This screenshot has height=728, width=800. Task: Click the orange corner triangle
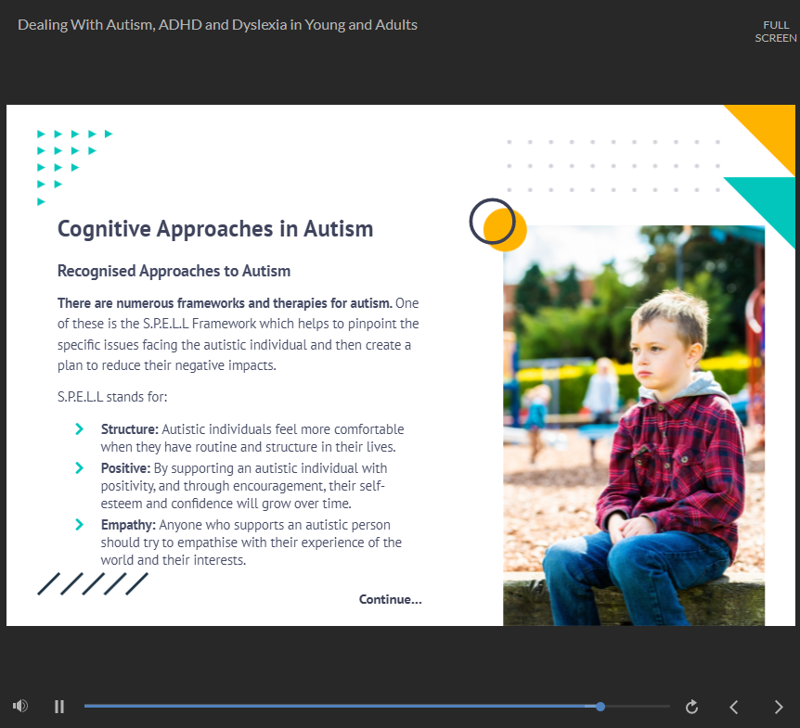(x=772, y=128)
